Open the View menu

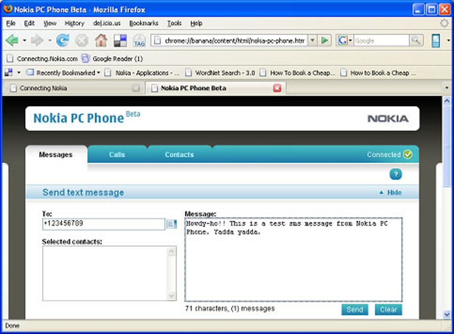click(x=50, y=23)
